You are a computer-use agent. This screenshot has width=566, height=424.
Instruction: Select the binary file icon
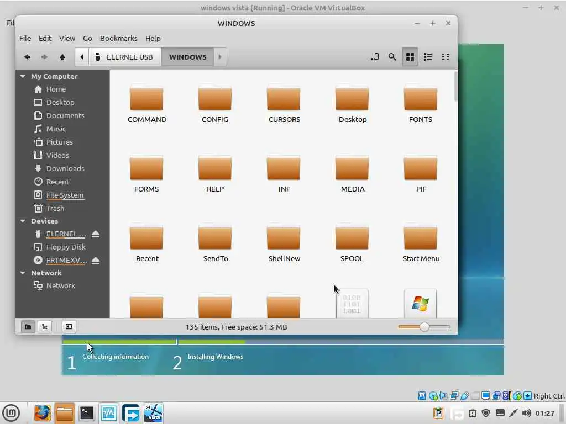pos(352,303)
